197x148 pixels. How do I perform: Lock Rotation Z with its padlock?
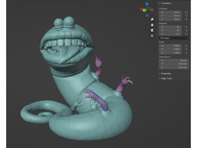coord(186,34)
